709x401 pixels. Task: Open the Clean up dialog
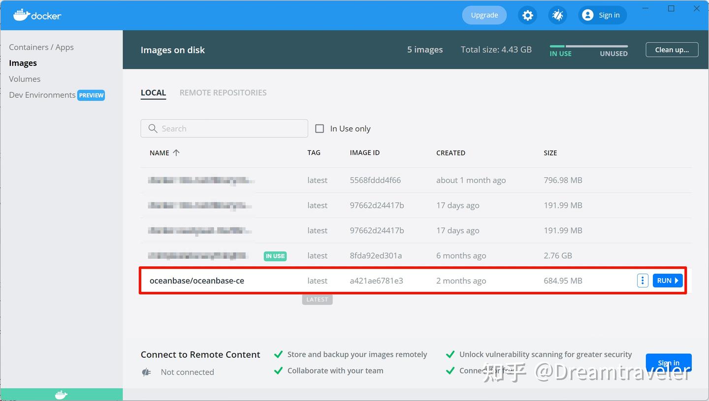click(672, 49)
